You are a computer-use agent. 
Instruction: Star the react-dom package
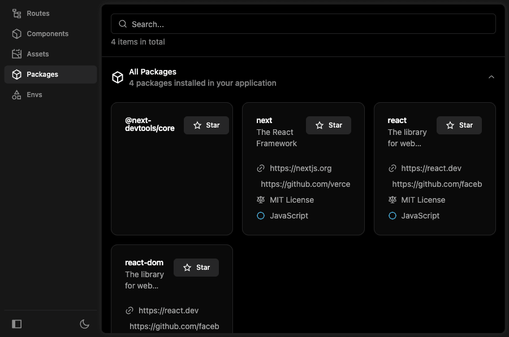click(x=196, y=268)
